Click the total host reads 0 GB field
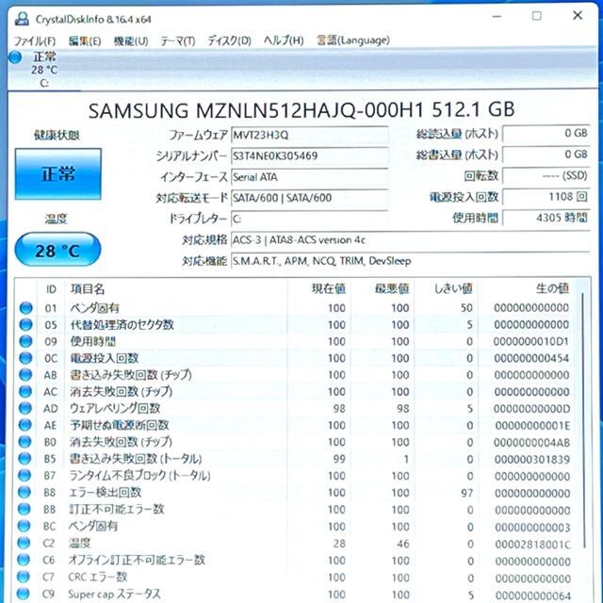This screenshot has height=603, width=603. 546,134
